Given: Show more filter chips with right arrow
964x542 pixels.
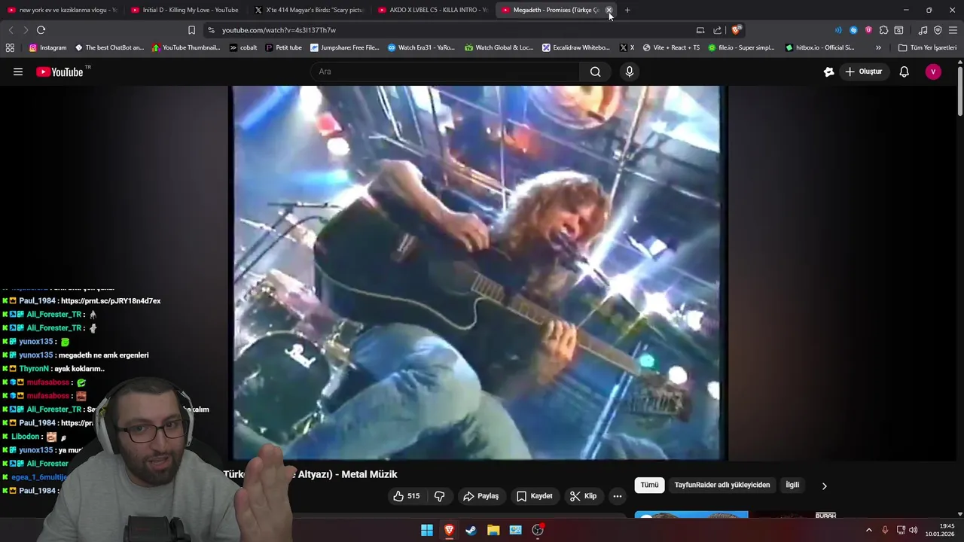Looking at the screenshot, I should pos(824,486).
